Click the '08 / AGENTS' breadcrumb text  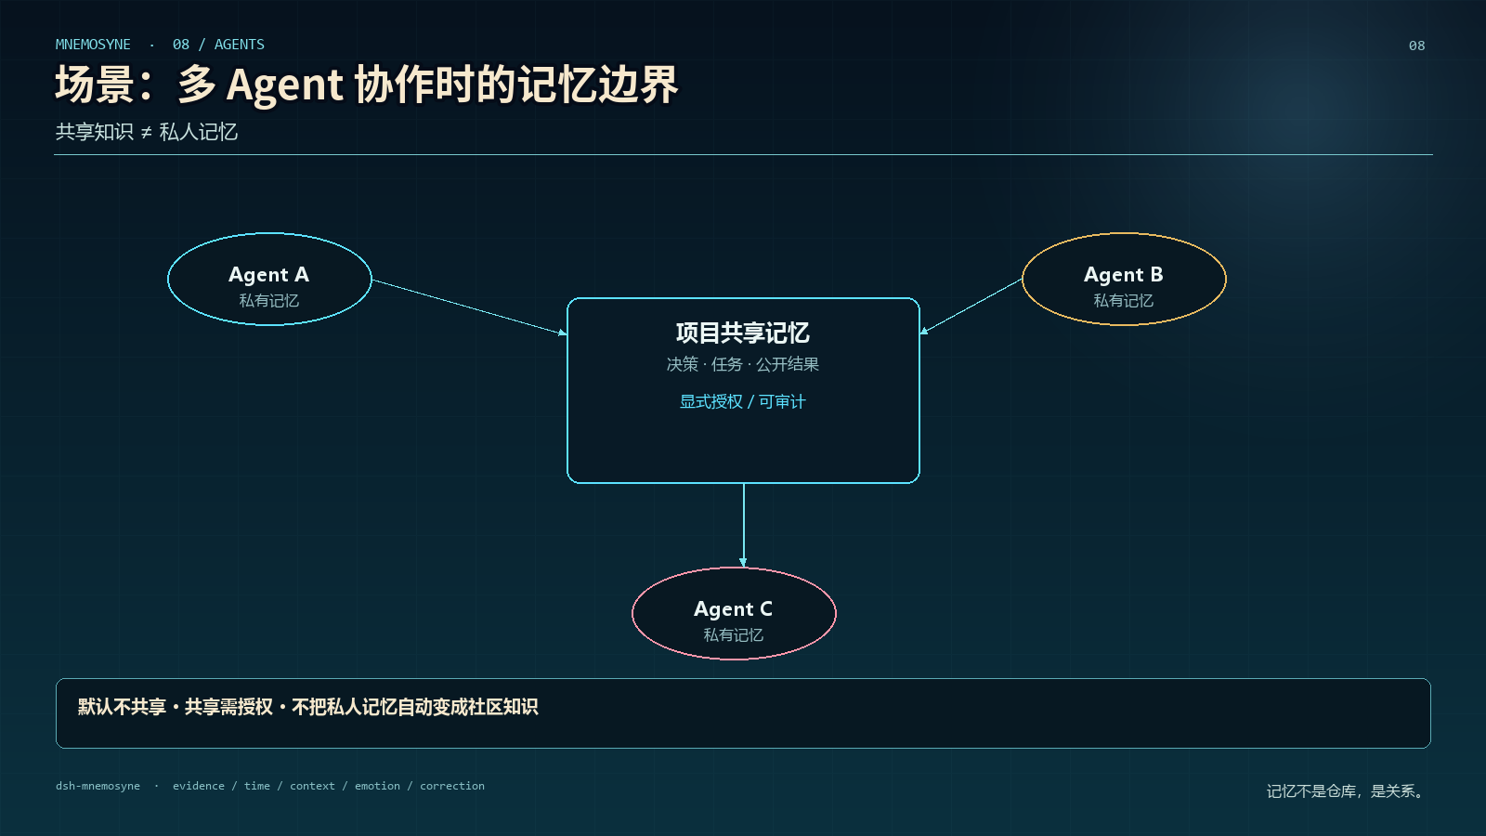tap(218, 45)
